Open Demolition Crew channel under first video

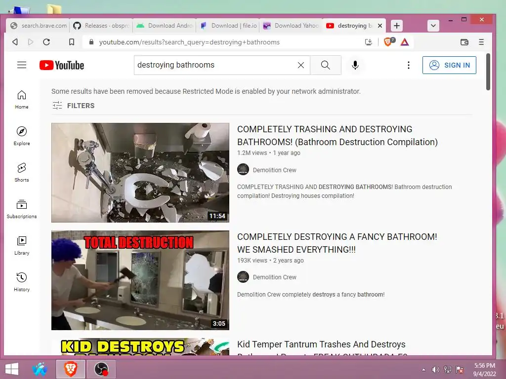(274, 170)
